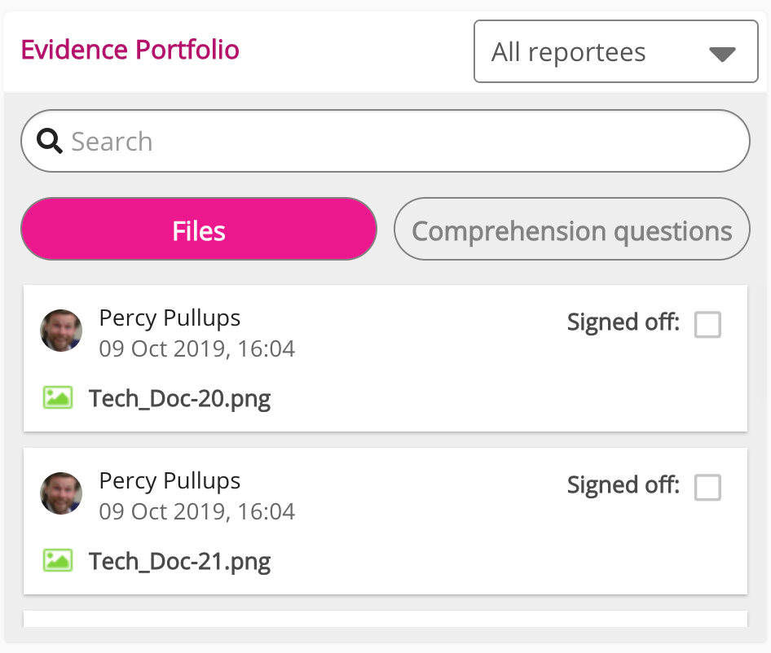Switch to the Files tab
The width and height of the screenshot is (771, 653).
tap(199, 230)
